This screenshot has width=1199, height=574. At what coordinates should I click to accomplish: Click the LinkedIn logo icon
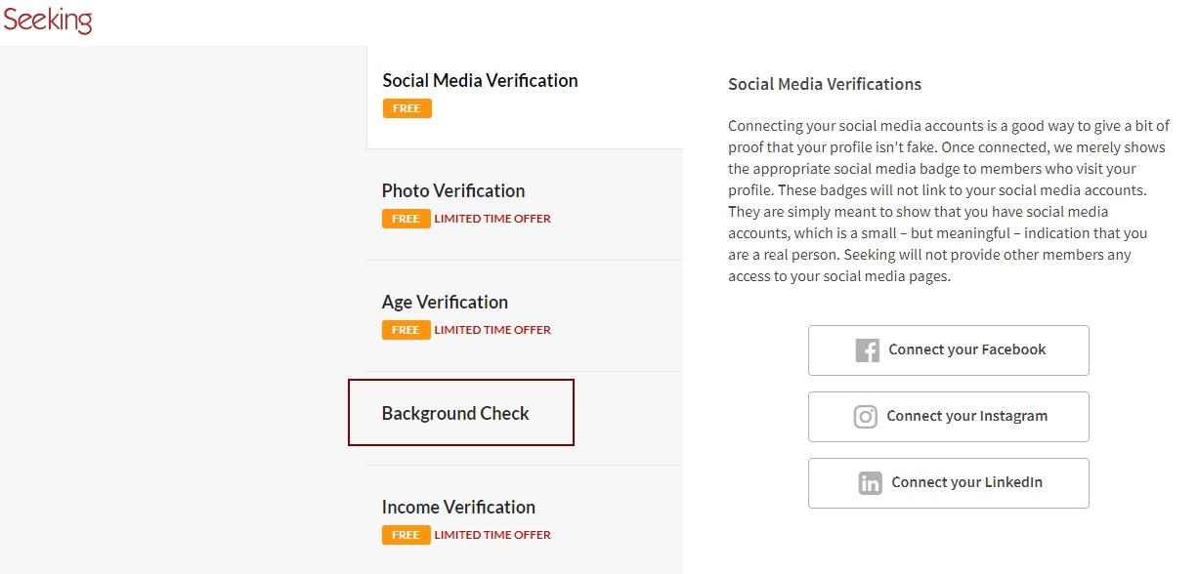tap(871, 483)
